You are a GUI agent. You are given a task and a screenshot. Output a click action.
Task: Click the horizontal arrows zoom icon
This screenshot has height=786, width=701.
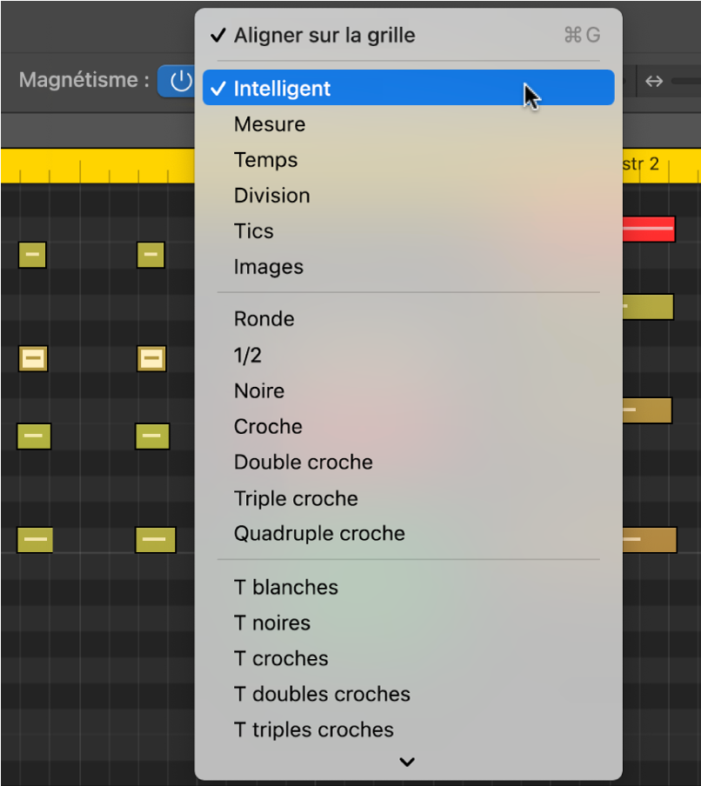click(653, 80)
